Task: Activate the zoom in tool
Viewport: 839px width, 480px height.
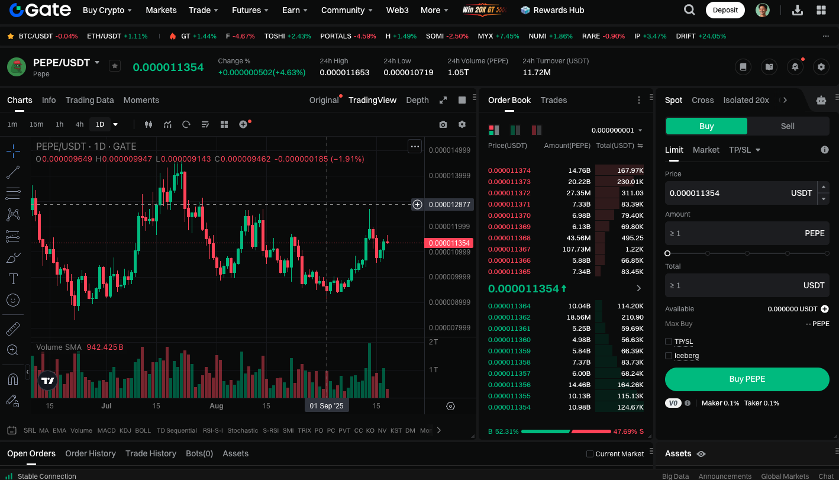Action: (x=13, y=350)
